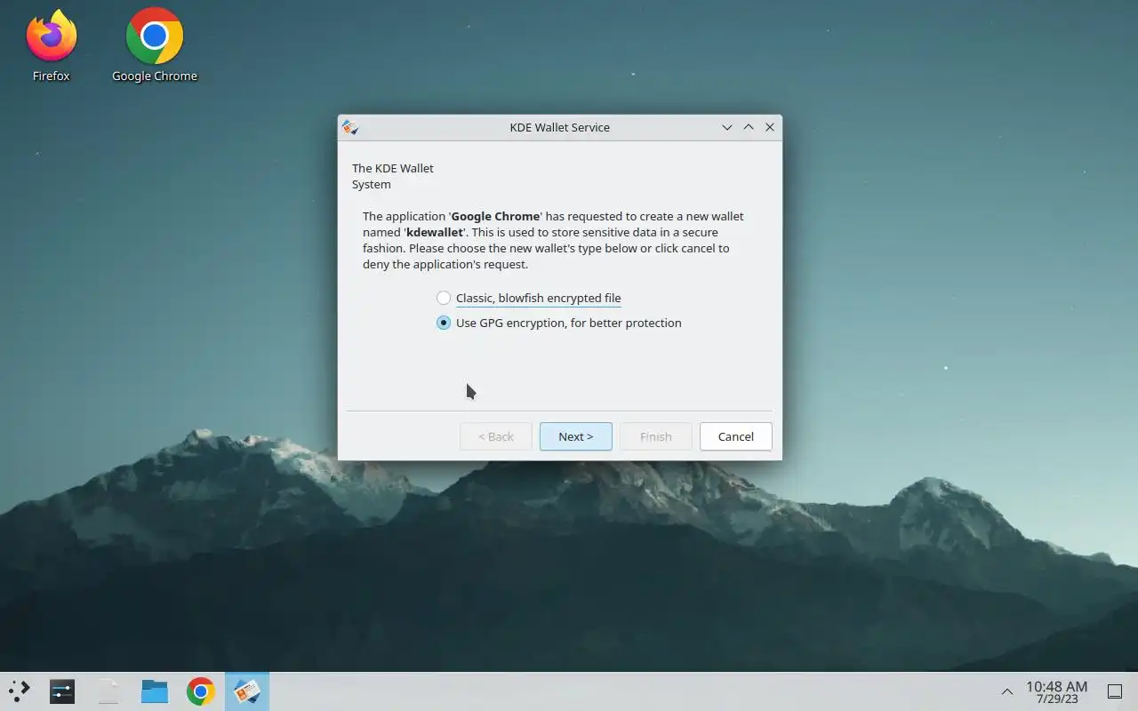The image size is (1138, 711).
Task: Open the clock and calendar widget
Action: pos(1056,691)
